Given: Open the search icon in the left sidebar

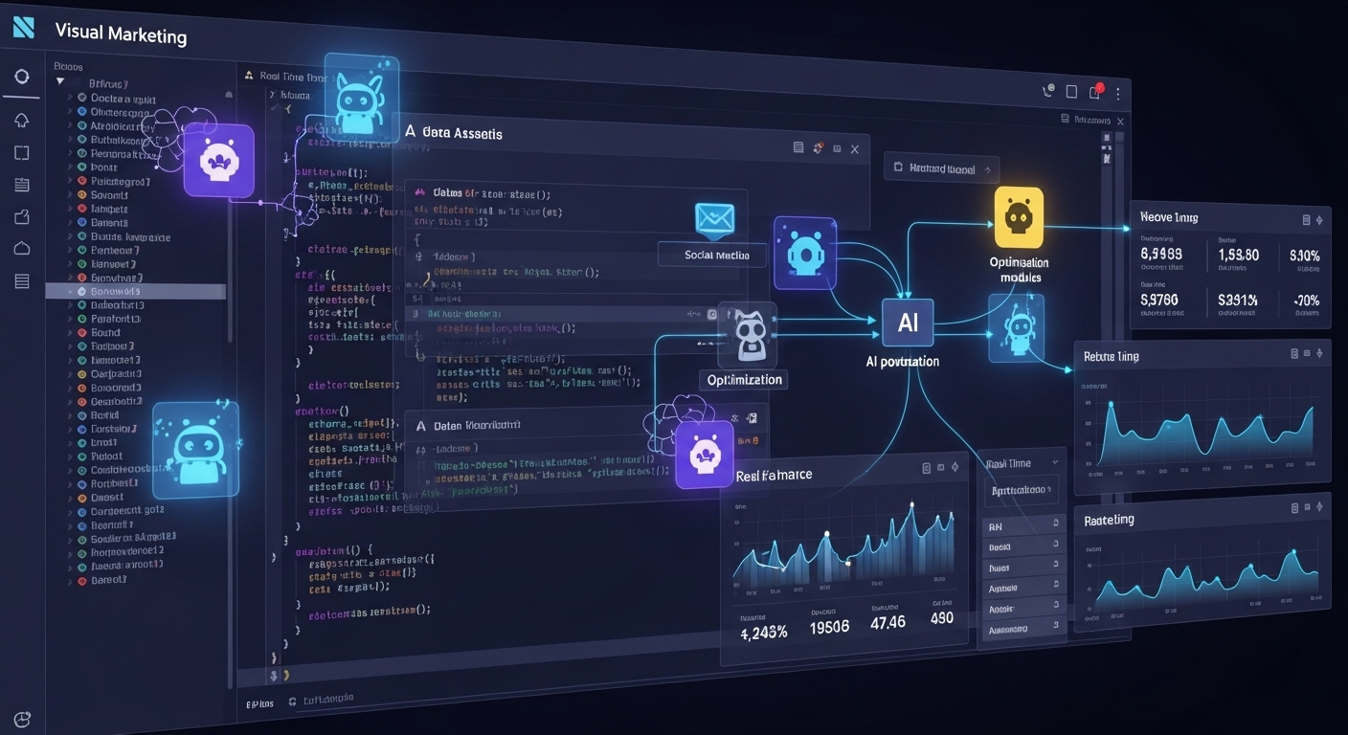Looking at the screenshot, I should [21, 76].
